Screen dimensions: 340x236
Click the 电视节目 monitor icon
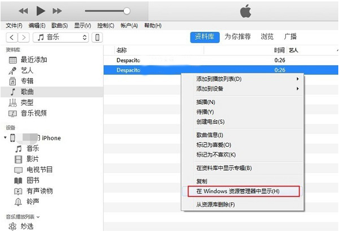tap(18, 170)
